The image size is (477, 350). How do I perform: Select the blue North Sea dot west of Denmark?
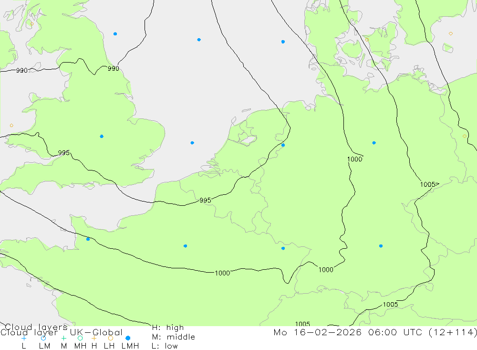coord(283,42)
